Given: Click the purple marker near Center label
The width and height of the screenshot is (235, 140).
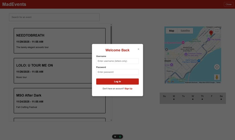Looking at the screenshot, I should point(172,65).
